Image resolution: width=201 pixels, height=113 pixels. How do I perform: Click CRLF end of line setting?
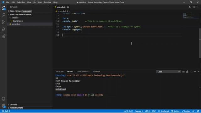[x=154, y=111]
